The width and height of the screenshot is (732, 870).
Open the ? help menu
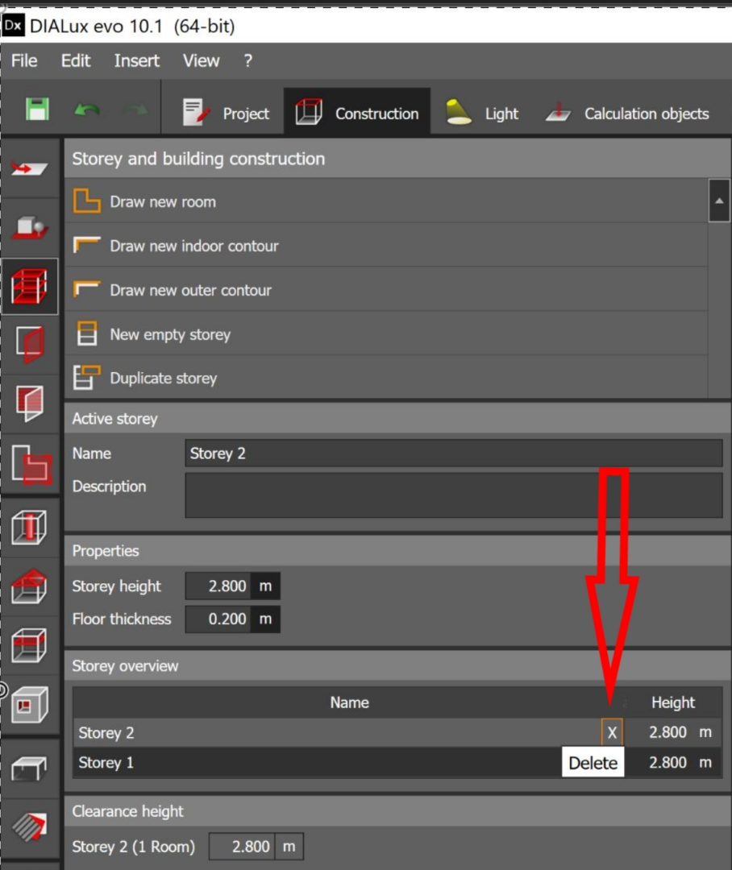(x=247, y=60)
